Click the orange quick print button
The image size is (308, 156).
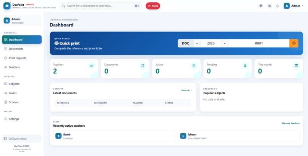click(293, 43)
